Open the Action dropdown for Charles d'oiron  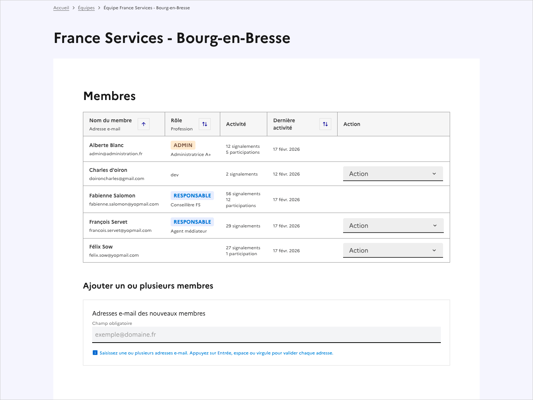pyautogui.click(x=393, y=173)
